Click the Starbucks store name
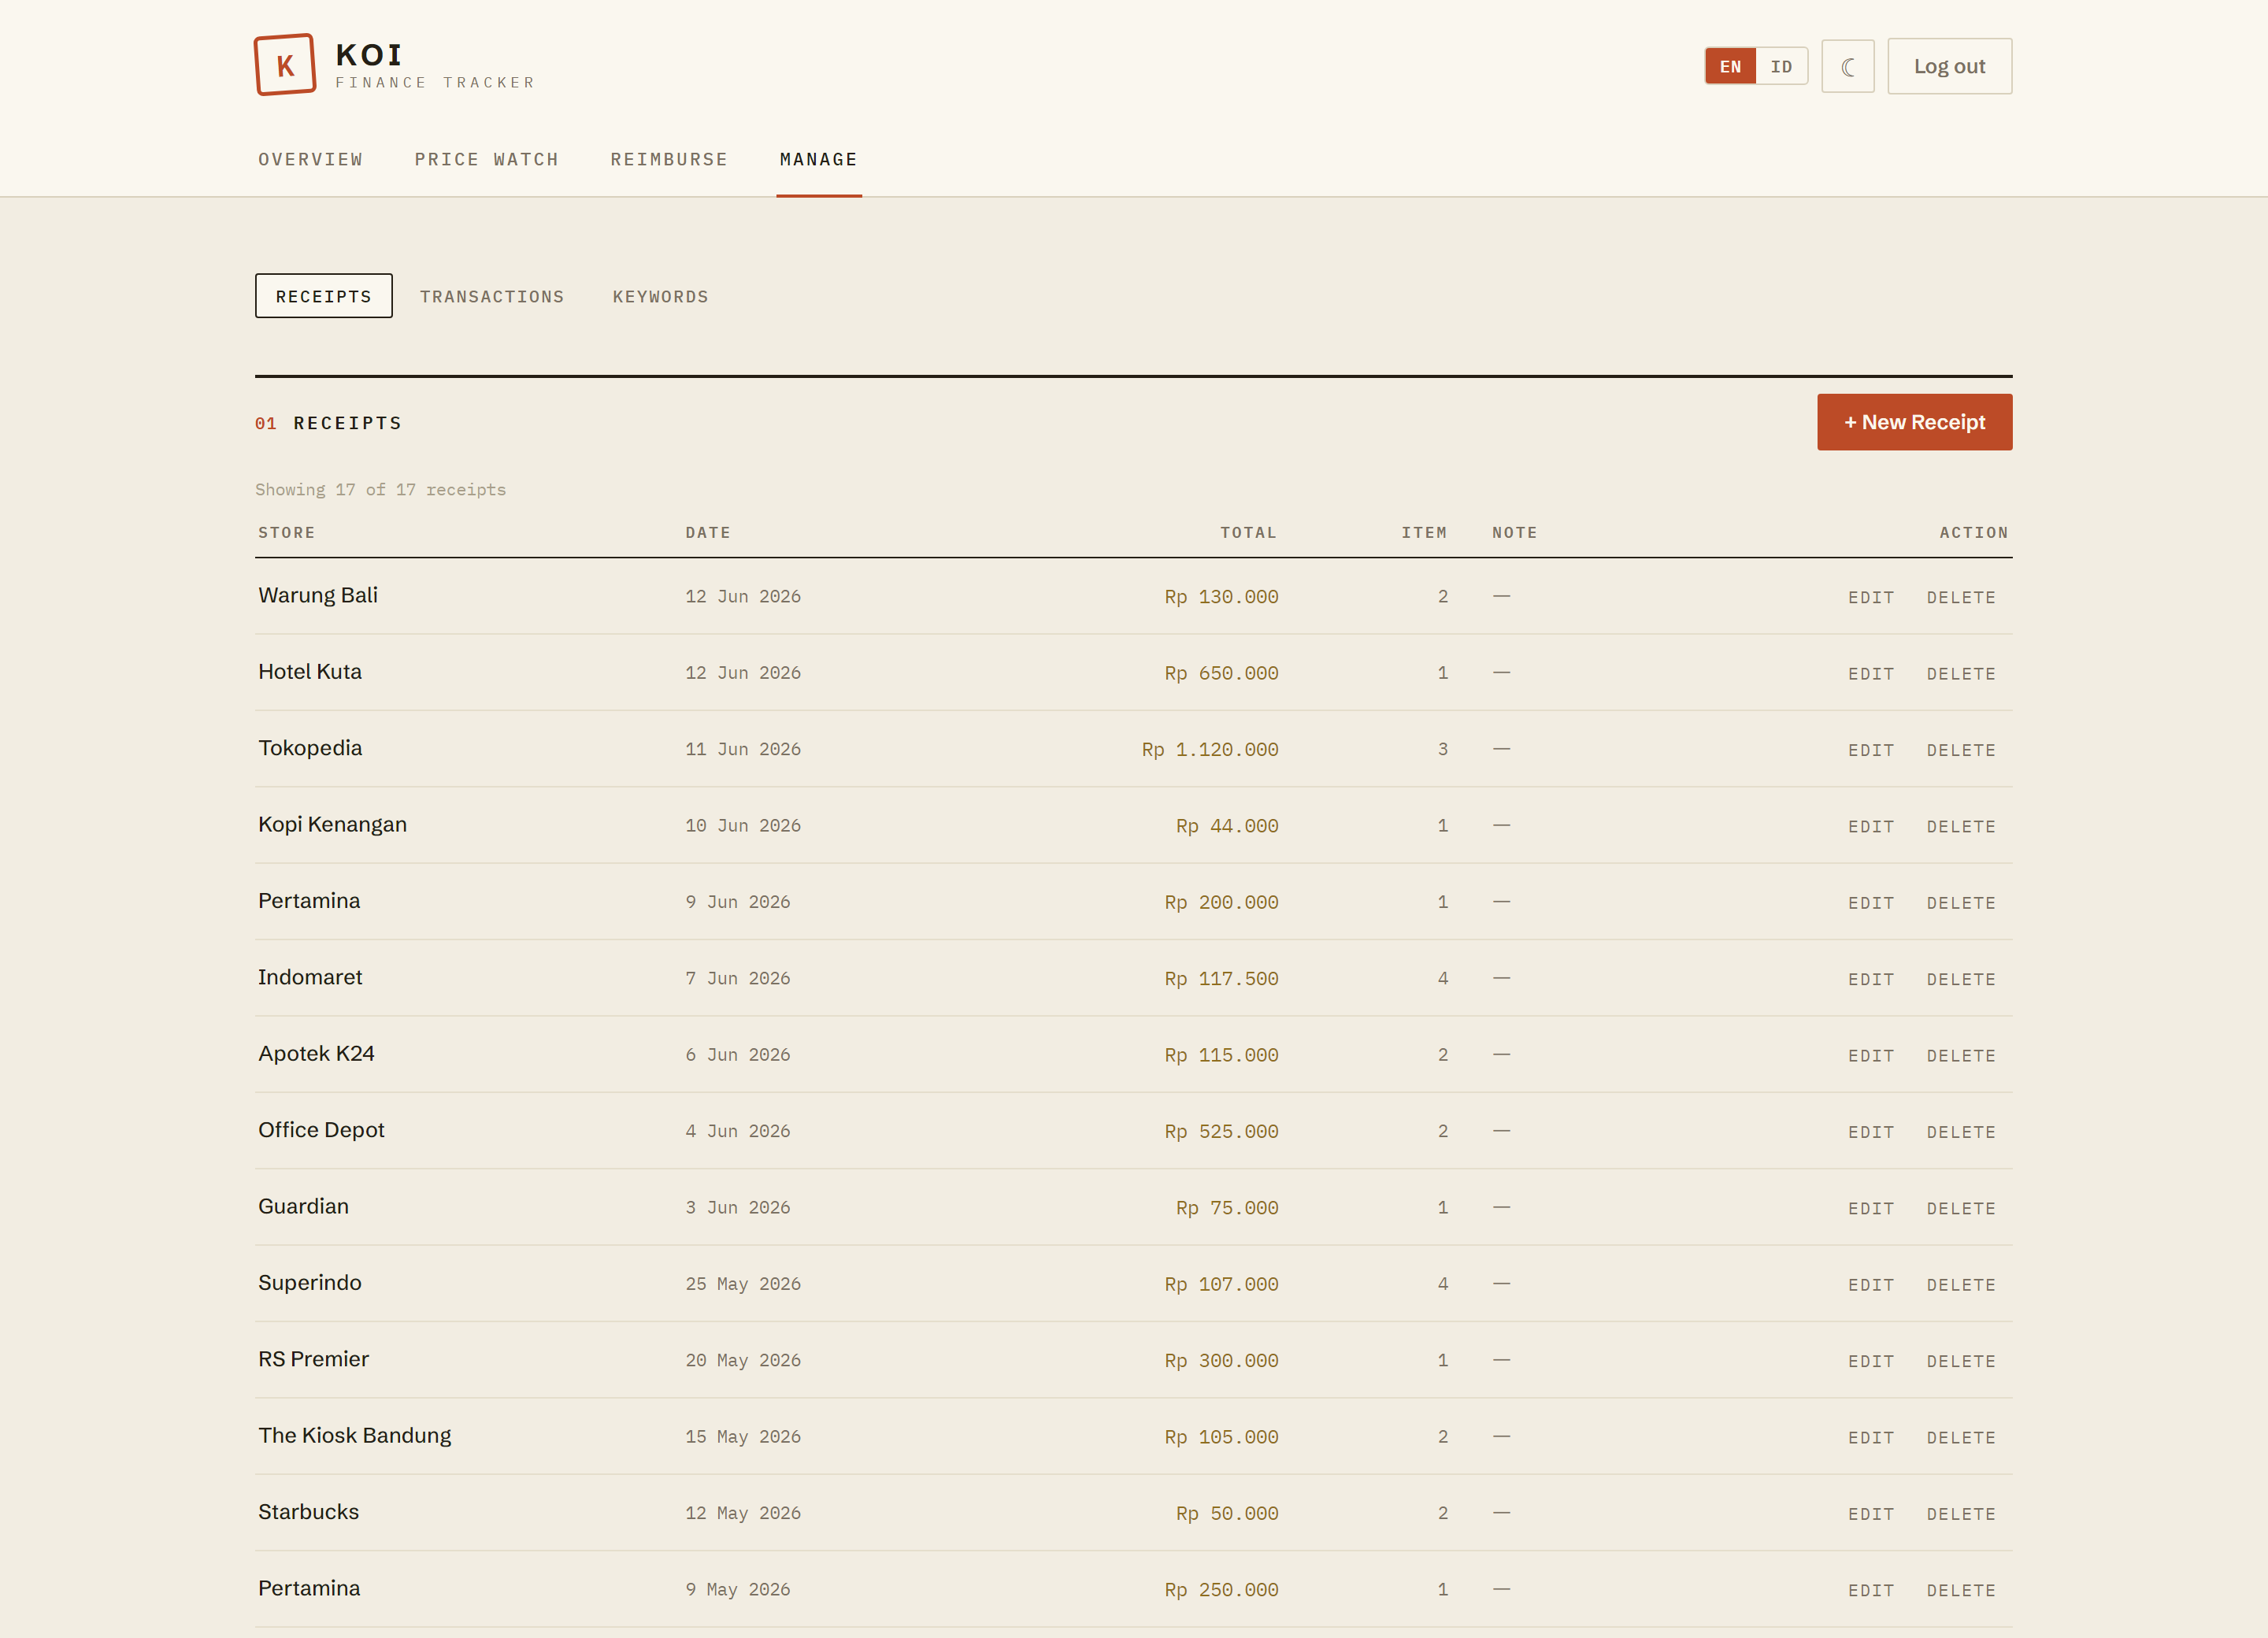The image size is (2268, 1638). point(308,1511)
